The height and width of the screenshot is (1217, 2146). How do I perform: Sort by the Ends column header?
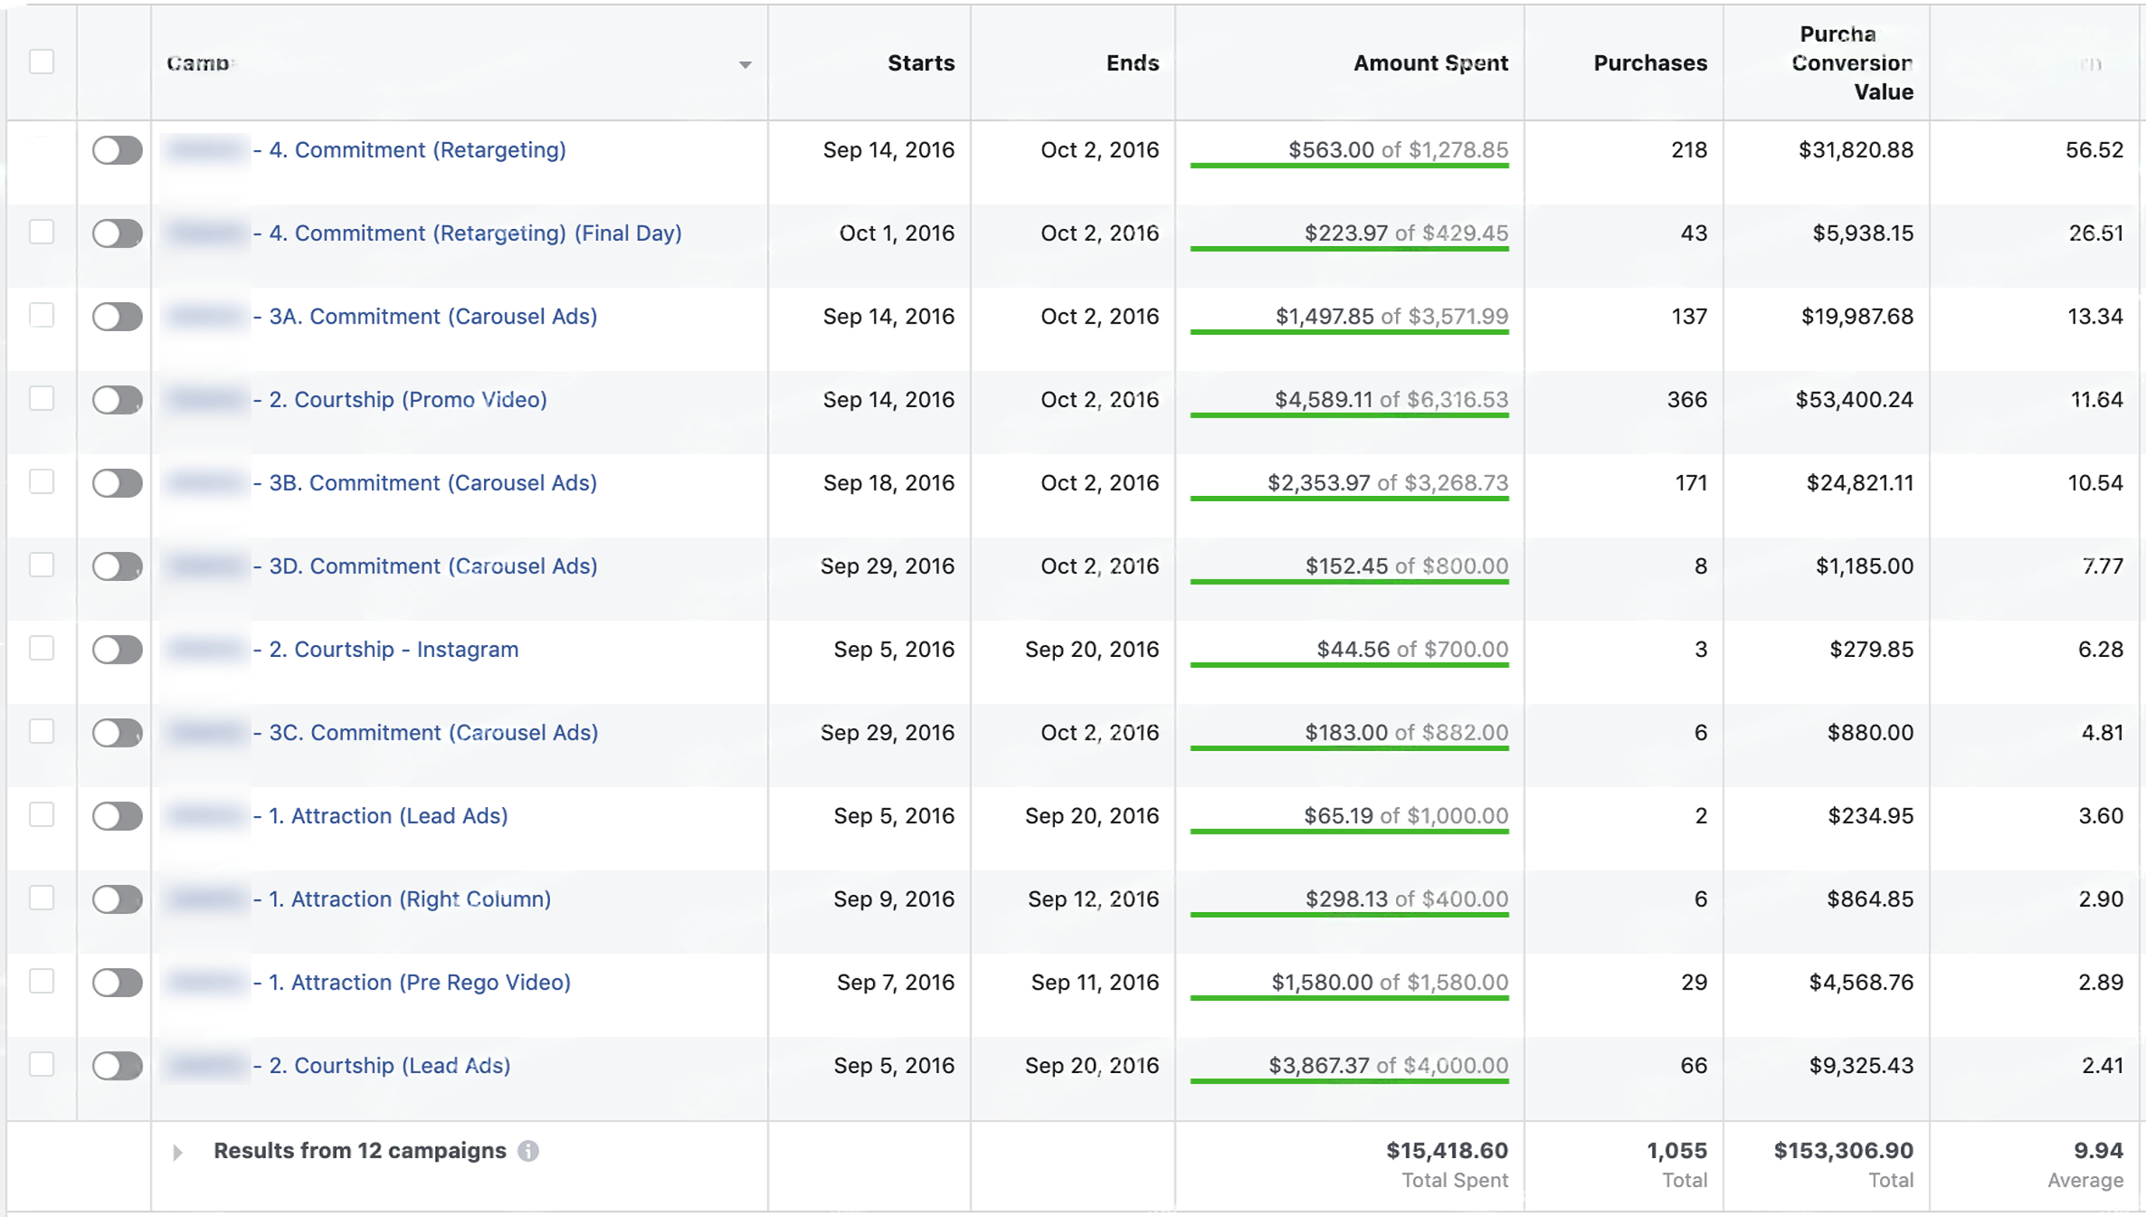1133,63
